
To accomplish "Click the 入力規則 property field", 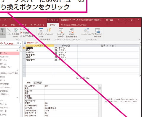I will point(71,98).
